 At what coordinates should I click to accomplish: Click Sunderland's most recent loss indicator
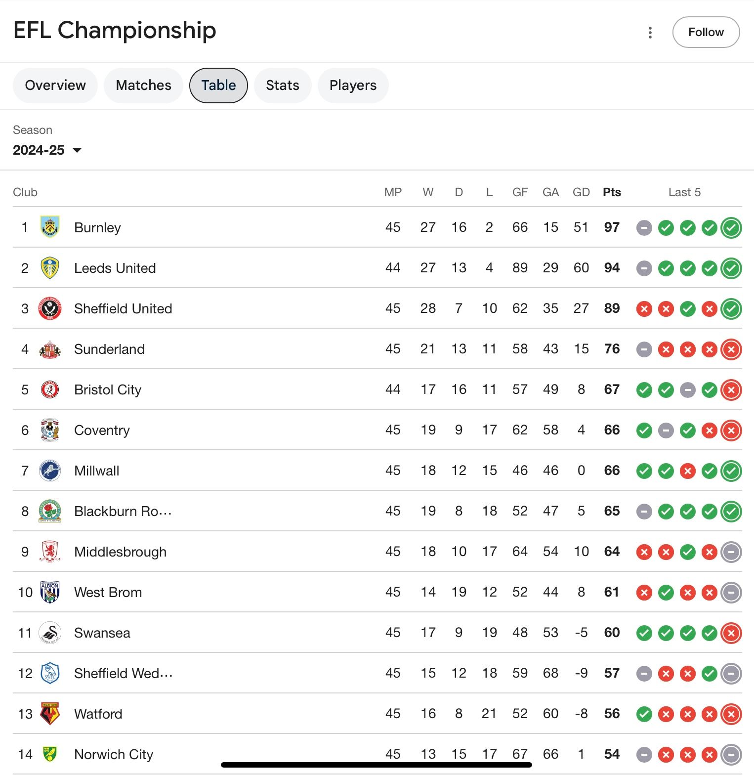[x=731, y=349]
